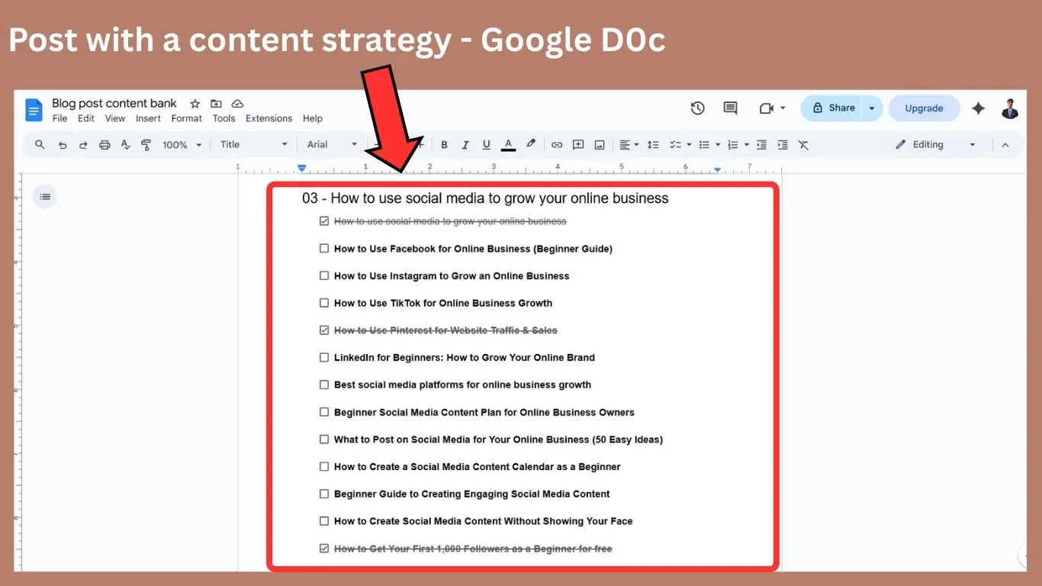Image resolution: width=1042 pixels, height=586 pixels.
Task: Toggle italic formatting
Action: (x=465, y=145)
